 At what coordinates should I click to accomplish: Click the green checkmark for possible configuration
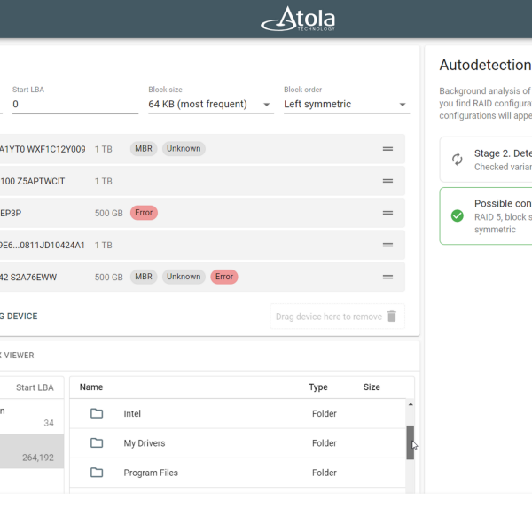(x=457, y=215)
